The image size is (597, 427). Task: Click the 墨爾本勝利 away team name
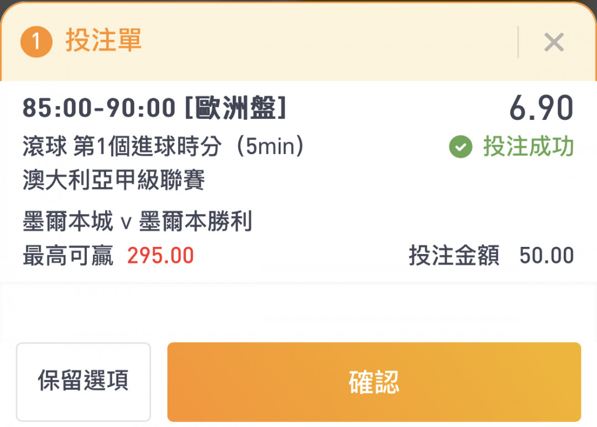tap(195, 222)
